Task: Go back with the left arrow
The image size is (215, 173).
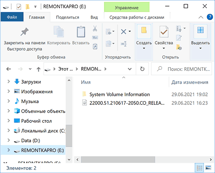Action: point(9,69)
